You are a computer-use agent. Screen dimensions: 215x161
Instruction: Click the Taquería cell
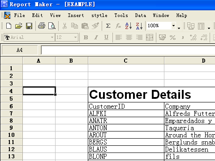[189, 128]
